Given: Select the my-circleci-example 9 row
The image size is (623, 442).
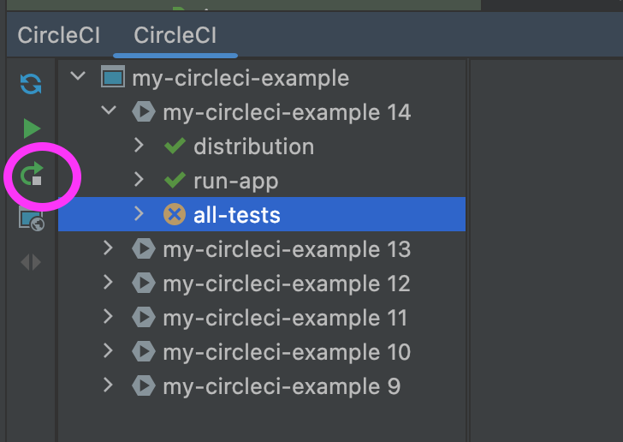Looking at the screenshot, I should click(x=262, y=386).
